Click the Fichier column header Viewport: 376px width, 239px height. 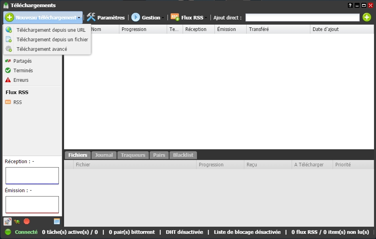coord(135,165)
